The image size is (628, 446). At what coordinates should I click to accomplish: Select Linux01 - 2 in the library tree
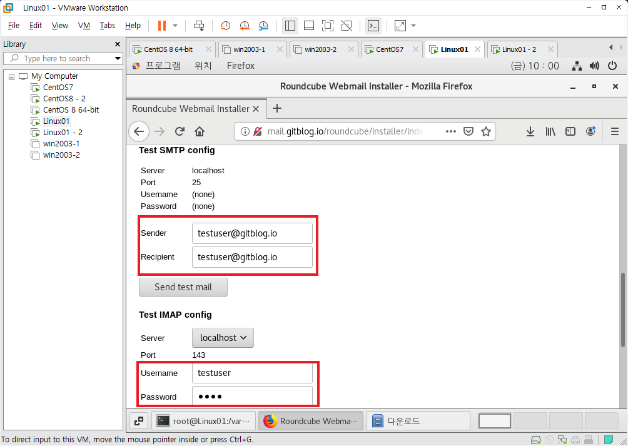click(x=63, y=132)
